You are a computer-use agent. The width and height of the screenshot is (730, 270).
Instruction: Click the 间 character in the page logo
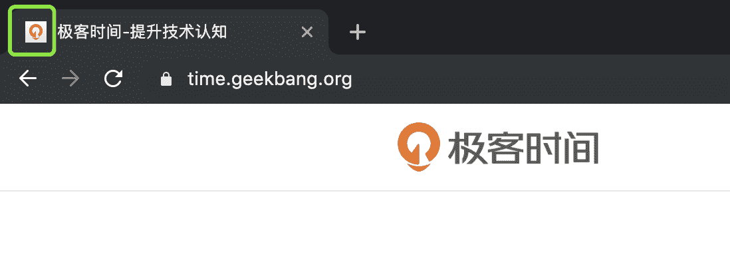click(580, 148)
